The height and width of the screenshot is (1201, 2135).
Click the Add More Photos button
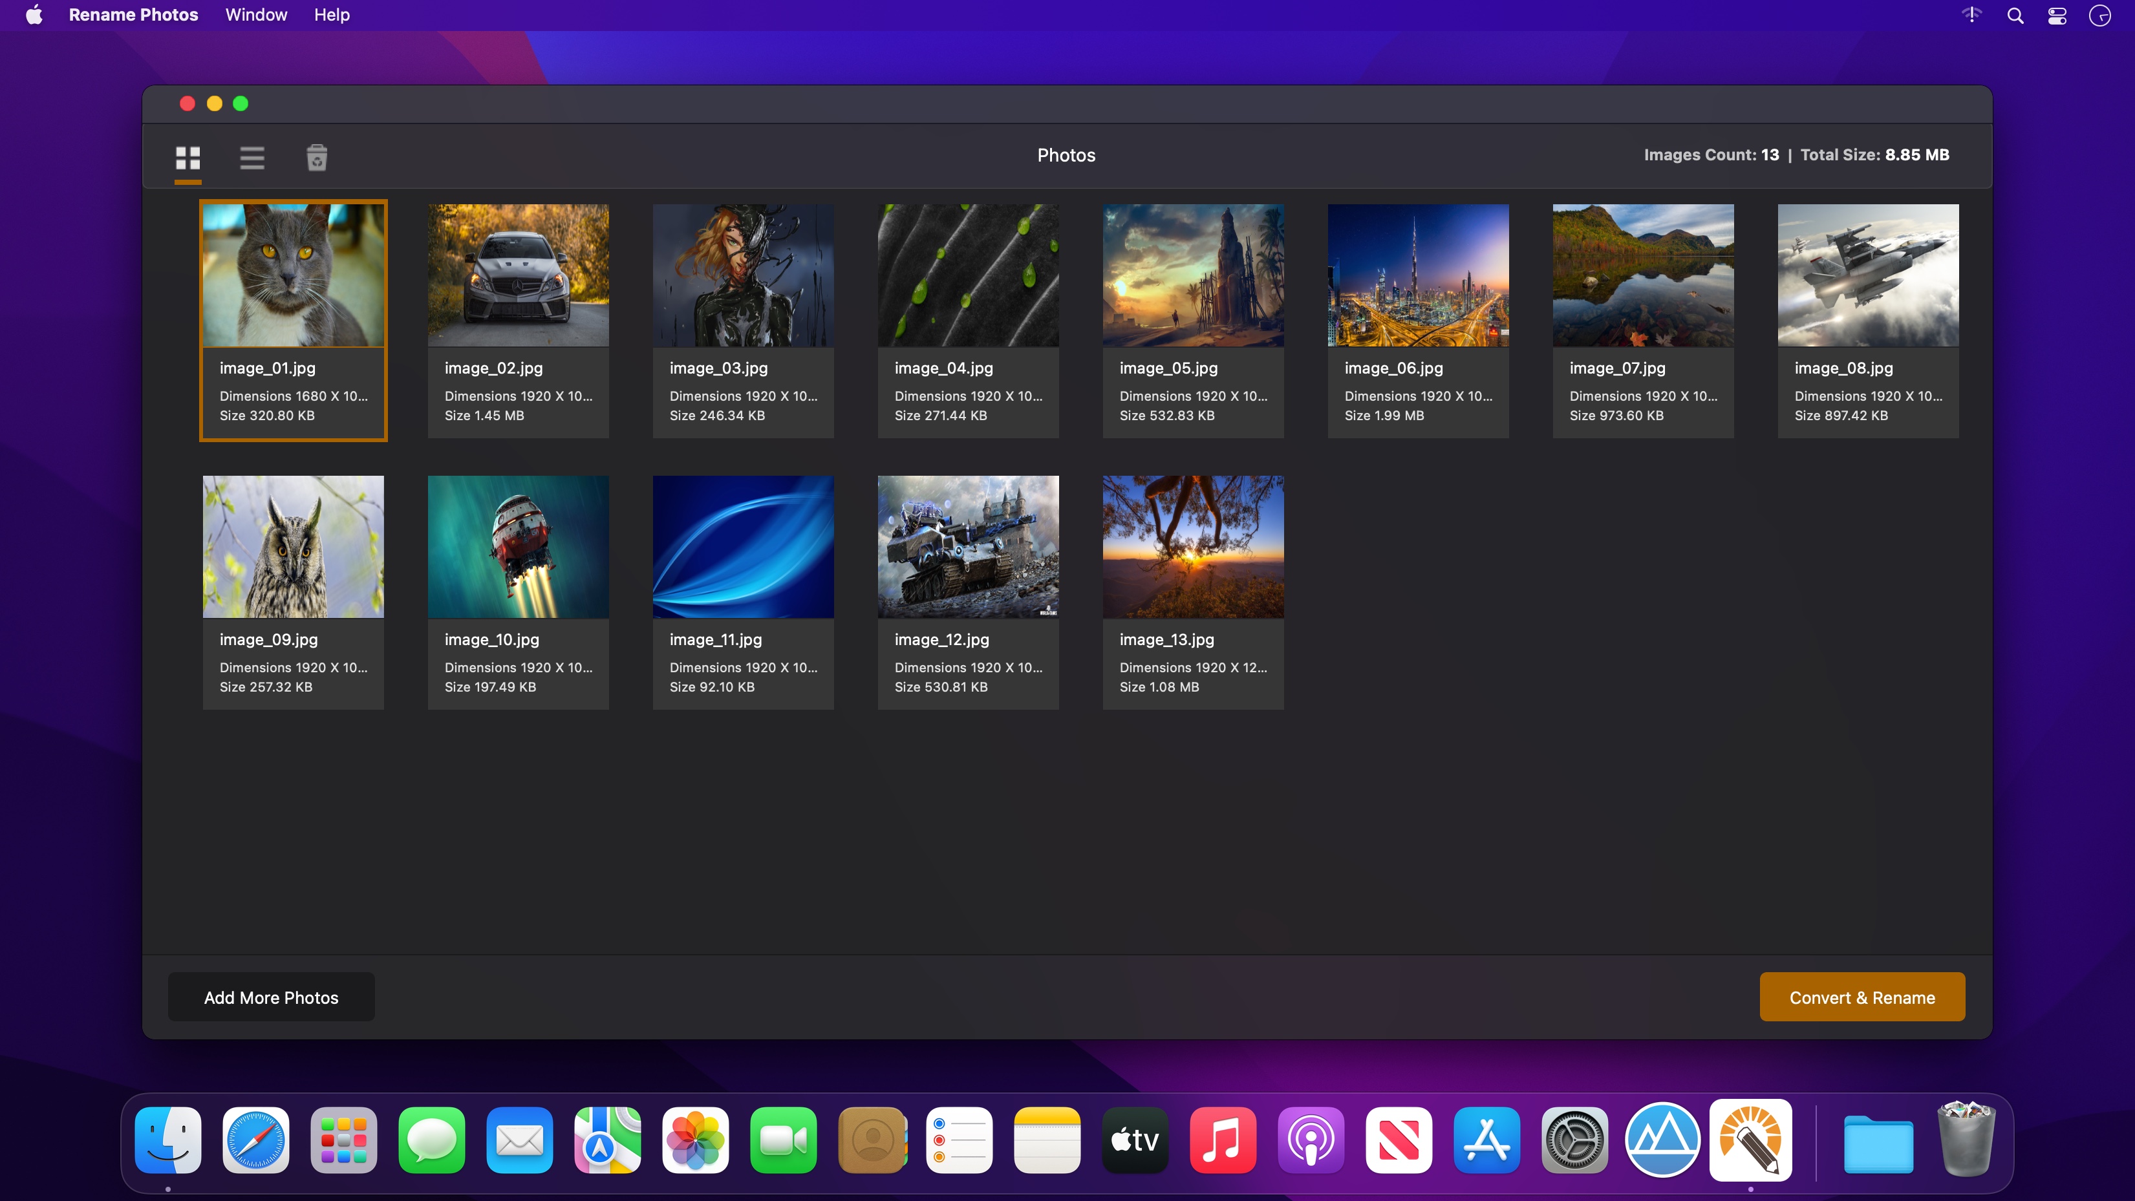271,997
